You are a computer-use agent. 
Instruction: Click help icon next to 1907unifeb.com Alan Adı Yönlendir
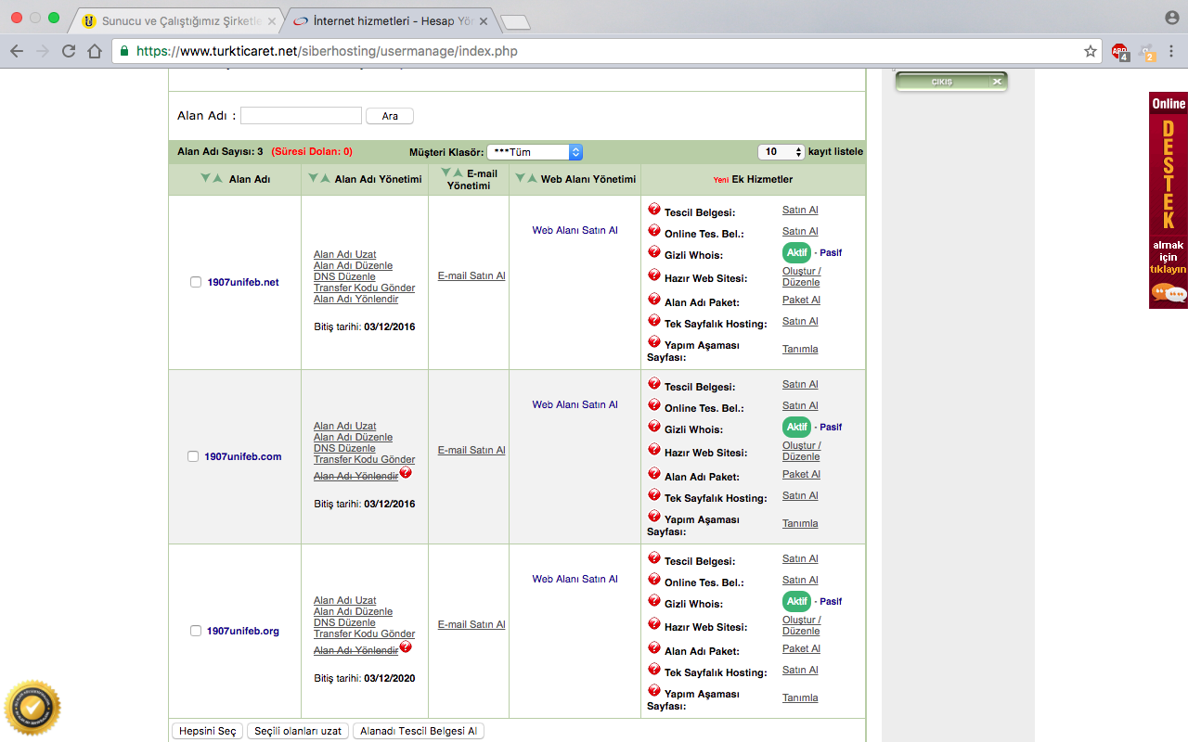point(406,473)
